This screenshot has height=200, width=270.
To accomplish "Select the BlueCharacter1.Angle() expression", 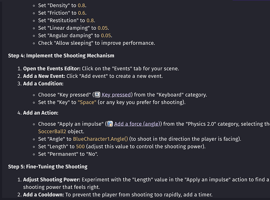I will point(100,139).
